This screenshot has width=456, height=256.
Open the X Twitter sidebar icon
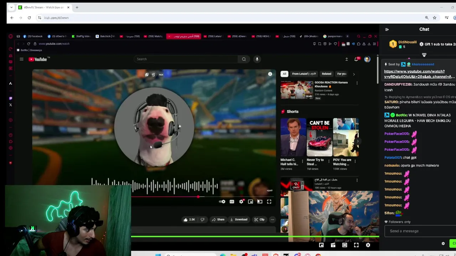click(10, 105)
